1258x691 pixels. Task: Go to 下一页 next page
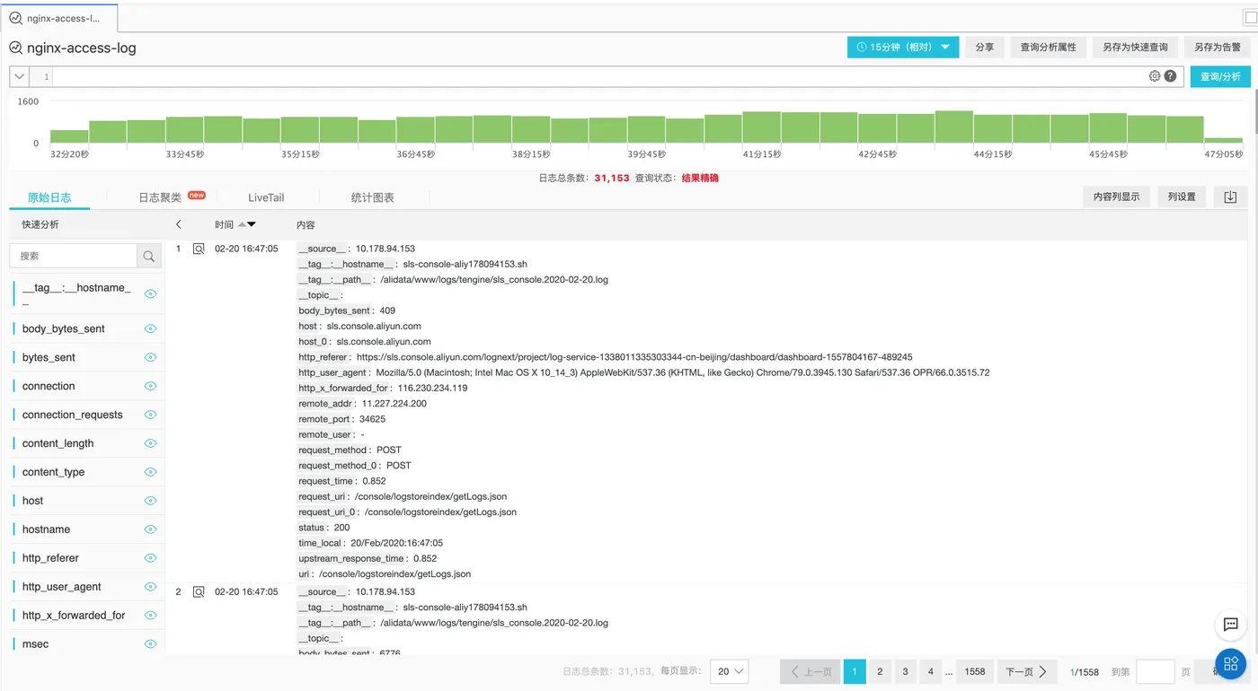click(1025, 671)
